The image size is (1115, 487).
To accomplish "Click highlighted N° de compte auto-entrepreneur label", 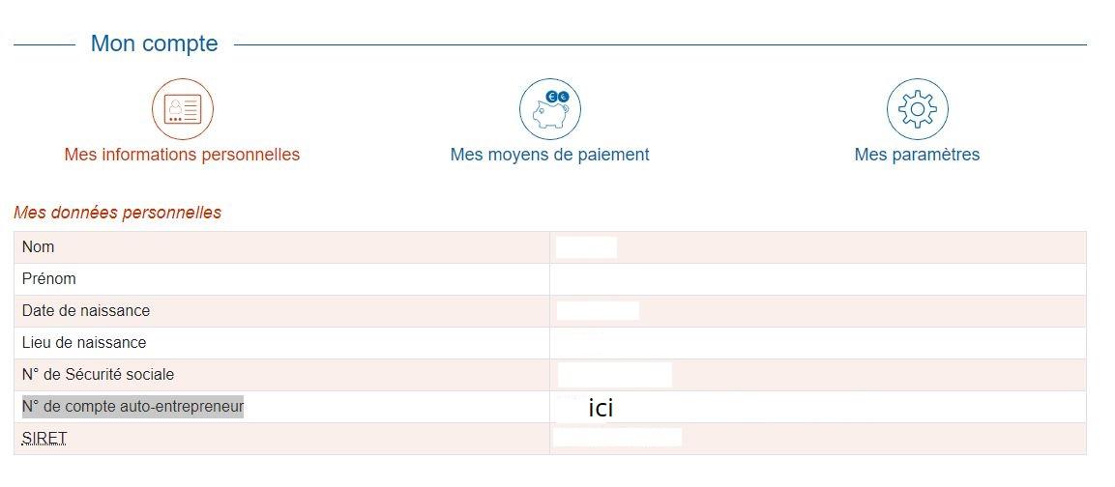I will point(133,407).
